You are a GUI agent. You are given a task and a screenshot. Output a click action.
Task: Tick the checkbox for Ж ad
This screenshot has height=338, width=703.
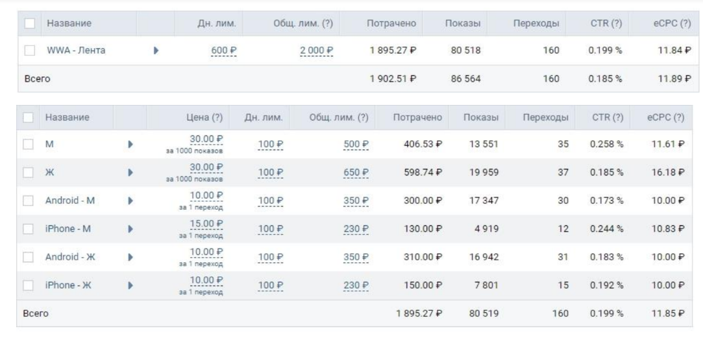pos(29,172)
